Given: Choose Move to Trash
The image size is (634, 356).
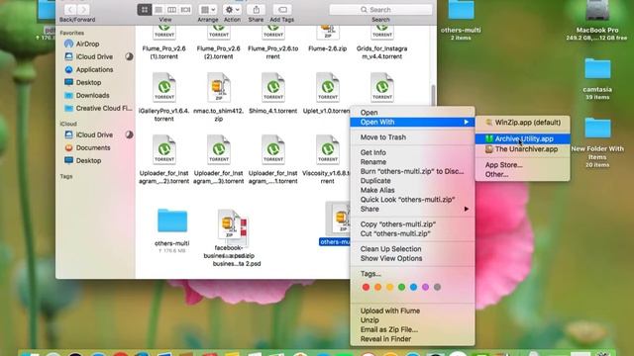Looking at the screenshot, I should point(412,137).
